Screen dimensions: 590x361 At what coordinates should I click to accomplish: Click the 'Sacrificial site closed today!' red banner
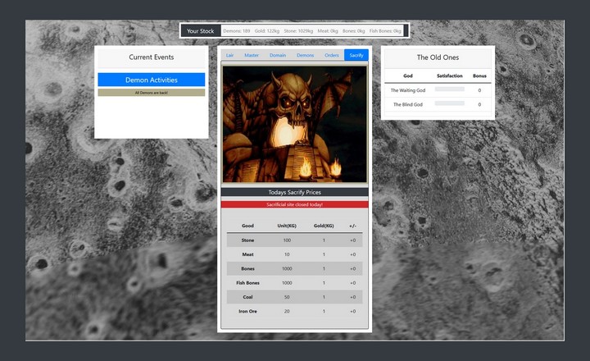[x=294, y=204]
